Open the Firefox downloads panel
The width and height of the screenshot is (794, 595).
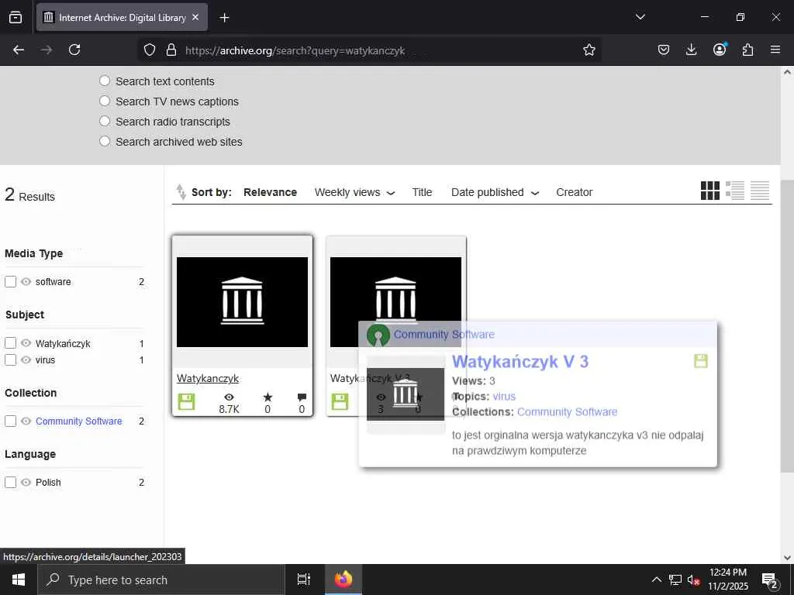coord(691,50)
